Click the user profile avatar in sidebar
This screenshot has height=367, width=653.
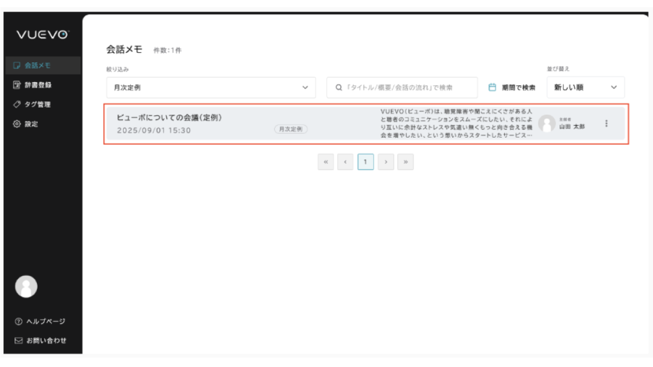26,287
